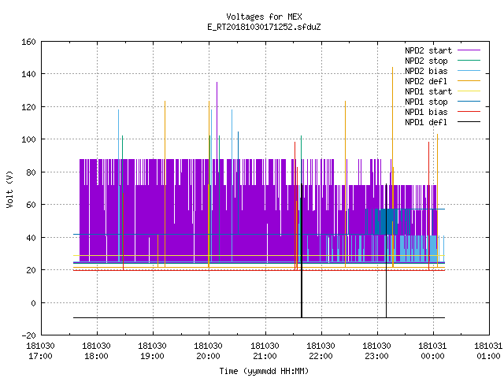504x378 pixels.
Task: Click the 181030 19:00 time axis label
Action: [152, 351]
